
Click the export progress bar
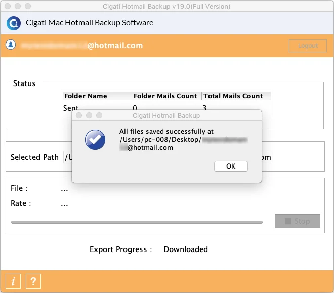[x=137, y=222]
